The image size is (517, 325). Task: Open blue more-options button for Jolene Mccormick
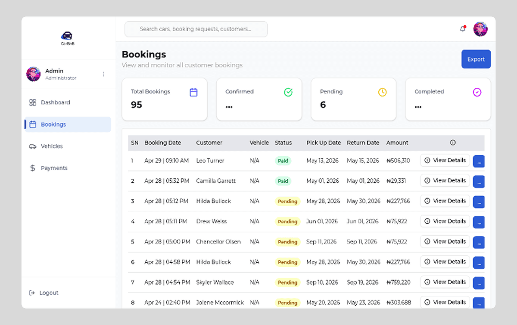[479, 303]
